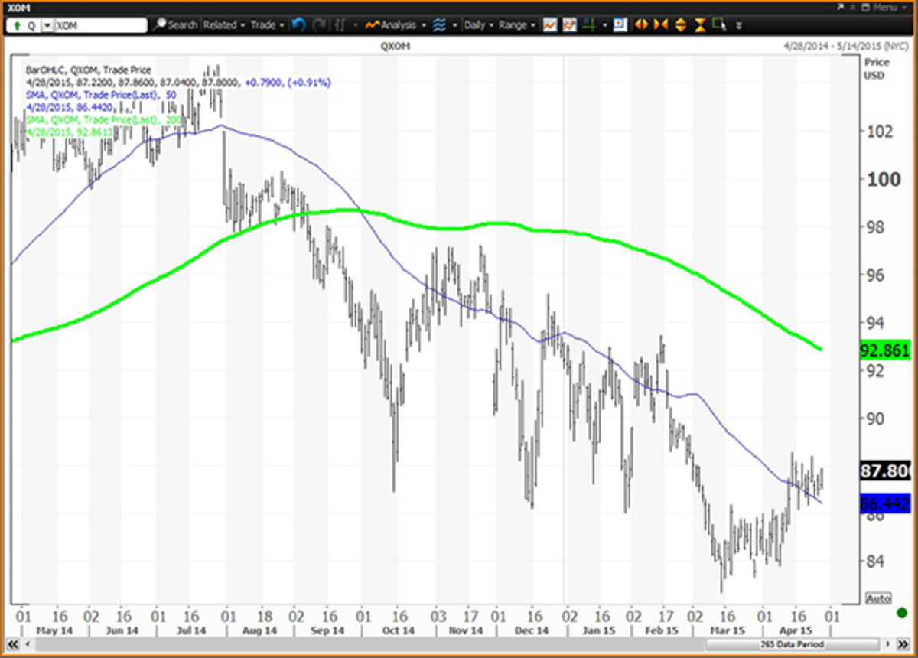The image size is (918, 658).
Task: Click the orange hourglass icon
Action: click(x=698, y=24)
